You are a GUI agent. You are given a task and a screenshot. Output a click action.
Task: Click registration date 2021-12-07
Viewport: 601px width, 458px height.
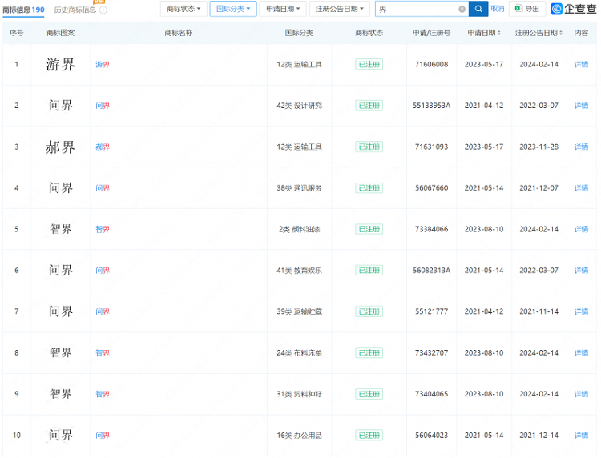[538, 188]
